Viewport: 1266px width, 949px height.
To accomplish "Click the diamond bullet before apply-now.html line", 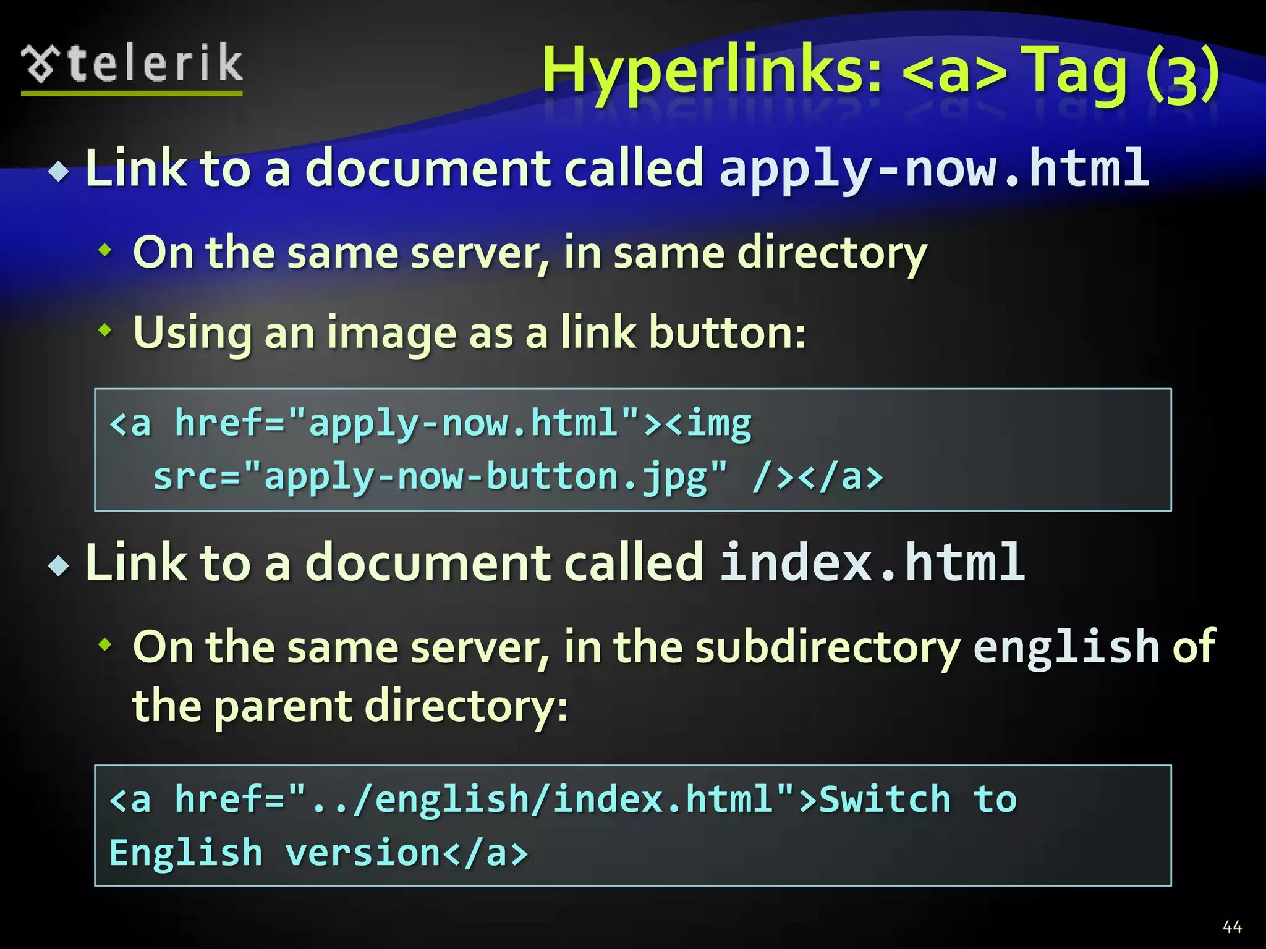I will coord(59,172).
